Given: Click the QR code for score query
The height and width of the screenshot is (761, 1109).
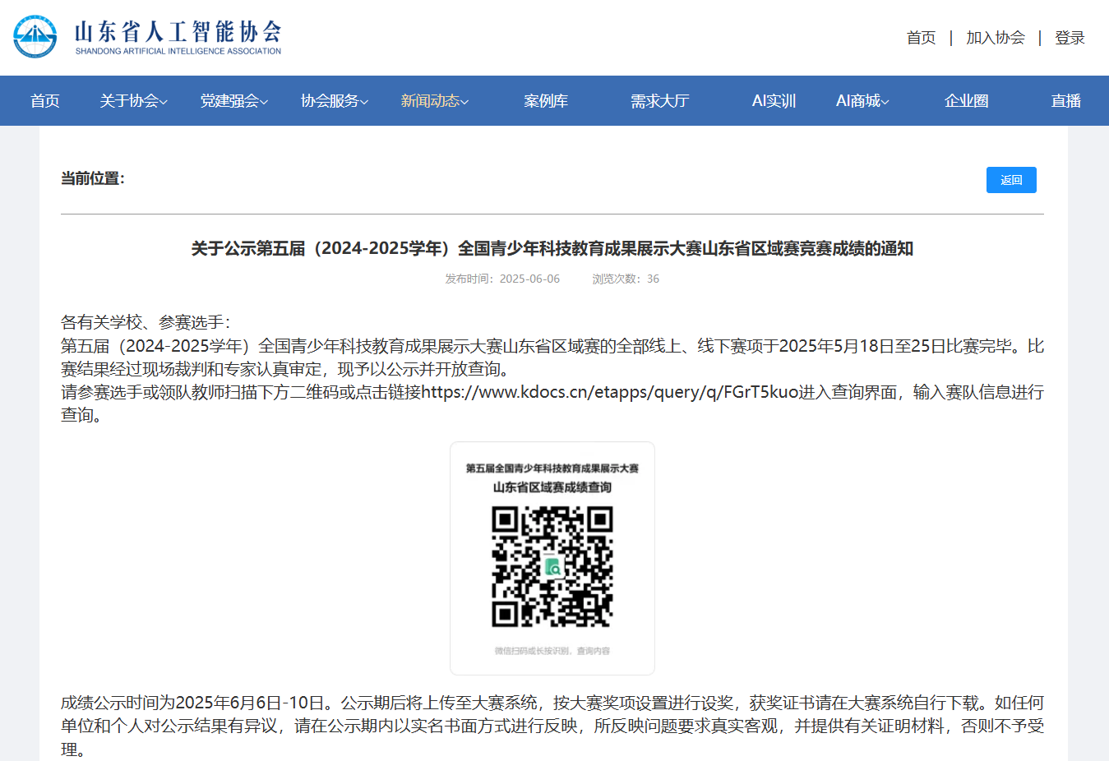Looking at the screenshot, I should click(552, 566).
